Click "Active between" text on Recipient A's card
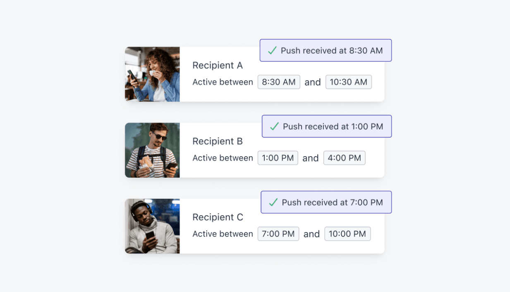This screenshot has height=292, width=510. [x=223, y=82]
